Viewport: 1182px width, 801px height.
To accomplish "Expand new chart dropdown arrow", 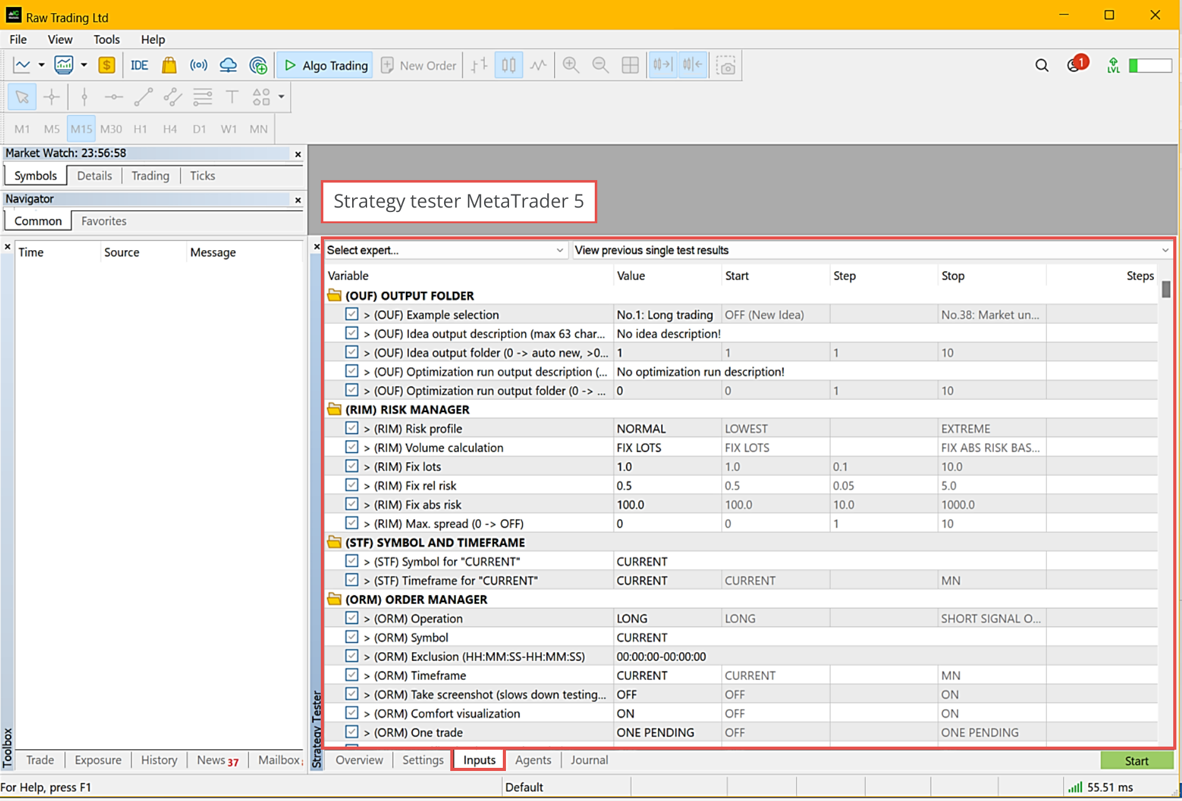I will (x=41, y=65).
